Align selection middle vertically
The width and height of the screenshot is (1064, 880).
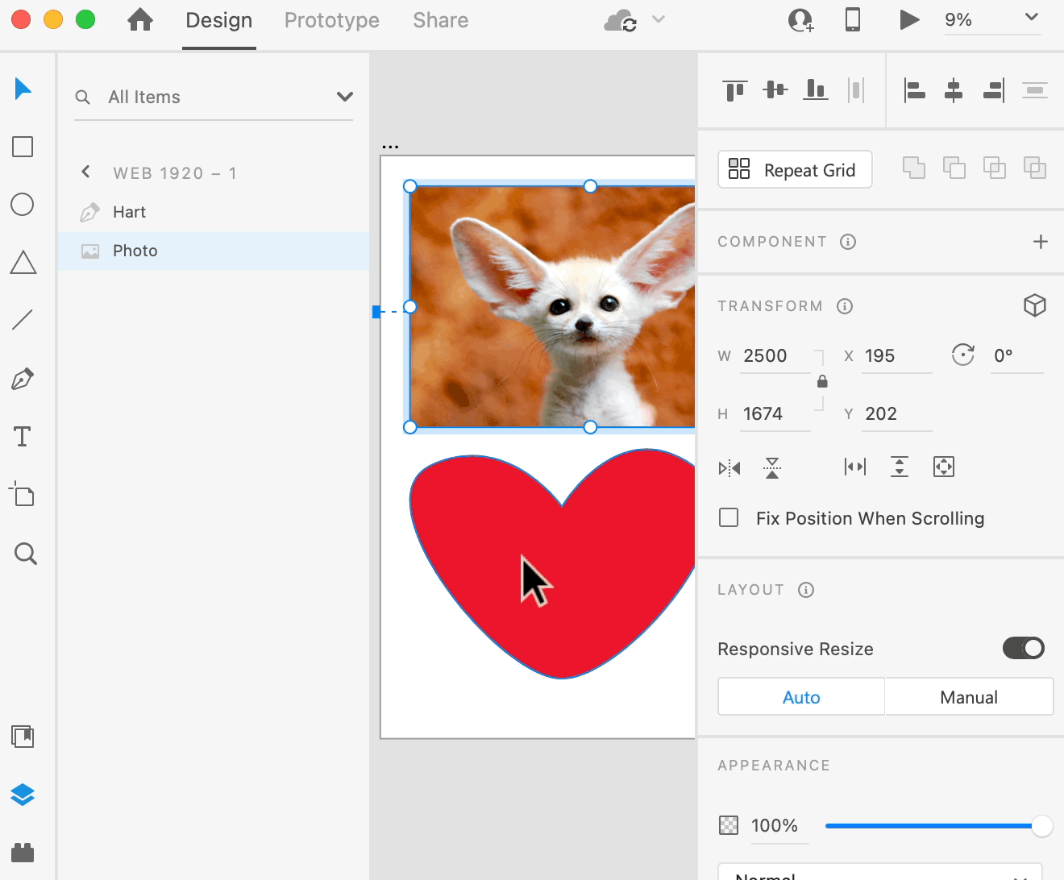pyautogui.click(x=775, y=89)
